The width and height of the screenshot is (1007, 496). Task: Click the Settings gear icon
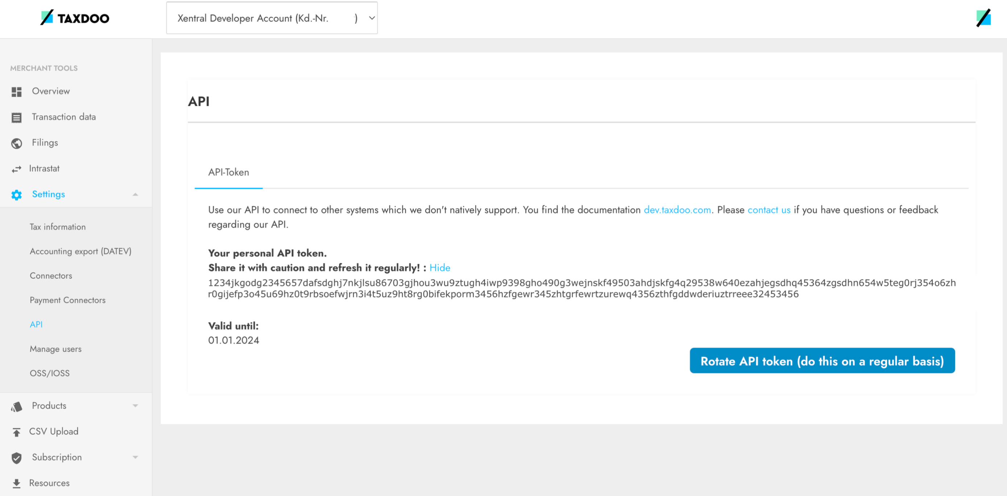(16, 195)
